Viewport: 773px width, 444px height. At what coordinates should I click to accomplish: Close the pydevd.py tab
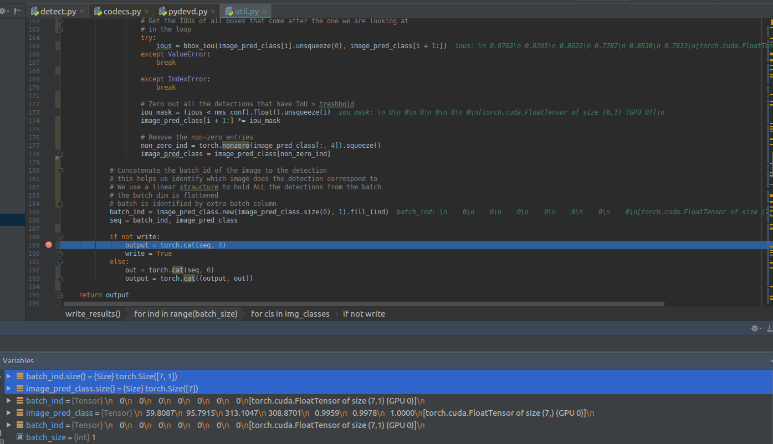213,11
